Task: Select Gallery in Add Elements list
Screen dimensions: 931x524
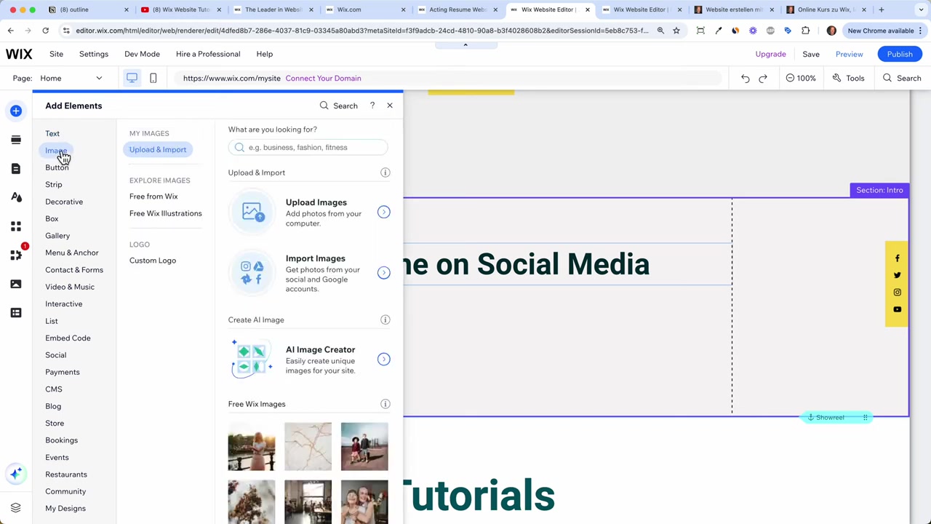Action: coord(57,236)
